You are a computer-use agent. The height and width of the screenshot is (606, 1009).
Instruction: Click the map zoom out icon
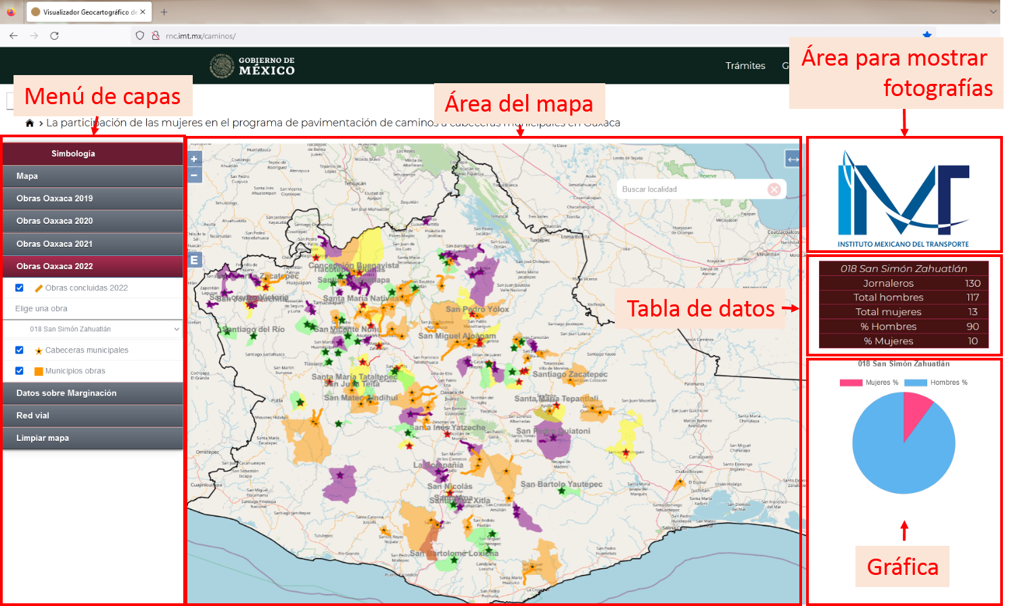click(193, 174)
